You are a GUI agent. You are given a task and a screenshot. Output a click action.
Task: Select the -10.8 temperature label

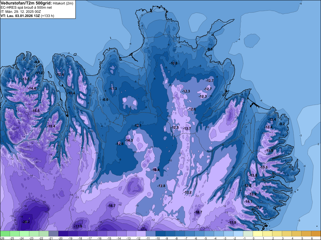(x=174, y=63)
